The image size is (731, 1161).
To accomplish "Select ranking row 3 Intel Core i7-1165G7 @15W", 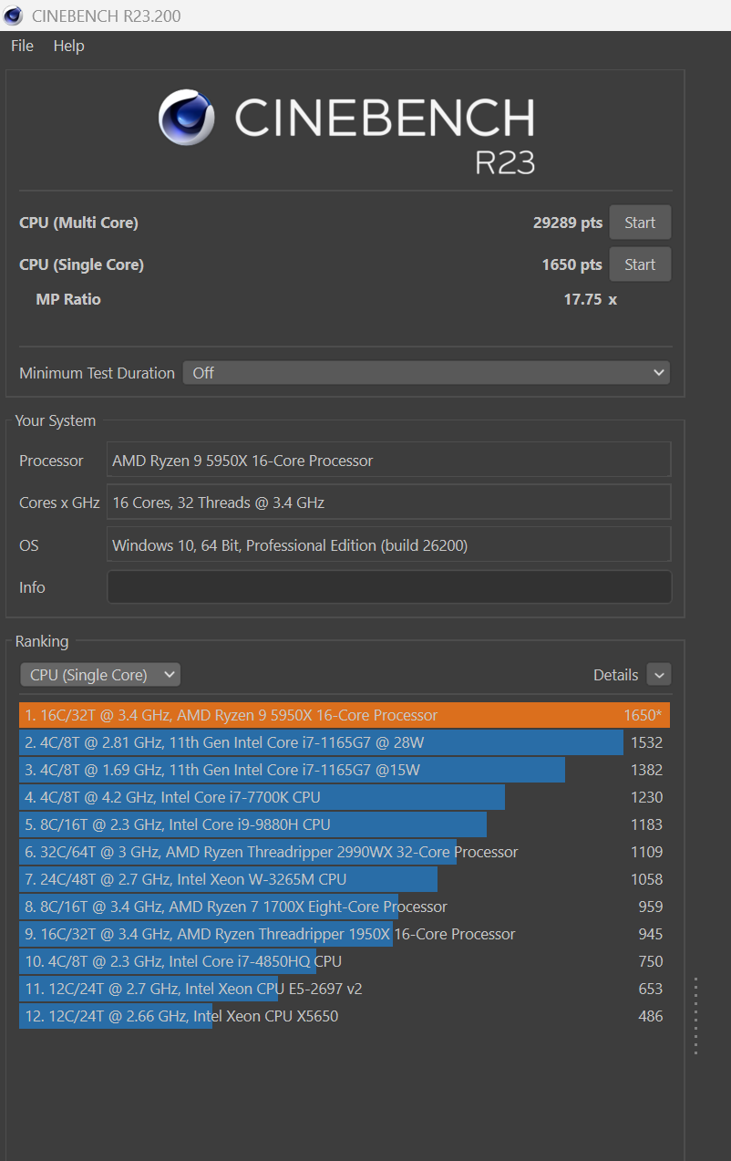I will tap(345, 770).
